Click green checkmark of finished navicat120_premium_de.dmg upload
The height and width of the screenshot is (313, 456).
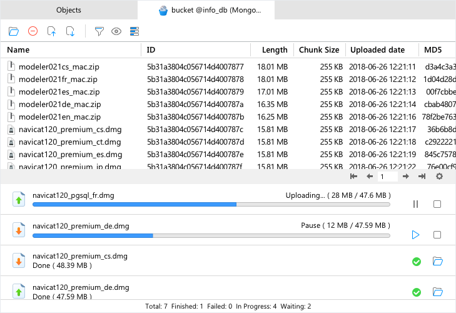click(x=417, y=292)
